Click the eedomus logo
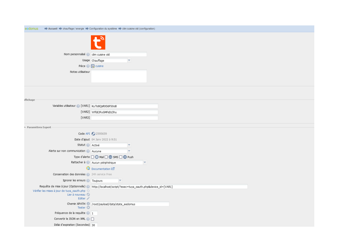The width and height of the screenshot is (353, 249). [31, 29]
